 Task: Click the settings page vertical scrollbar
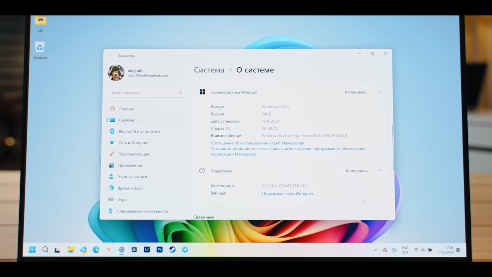pyautogui.click(x=393, y=147)
